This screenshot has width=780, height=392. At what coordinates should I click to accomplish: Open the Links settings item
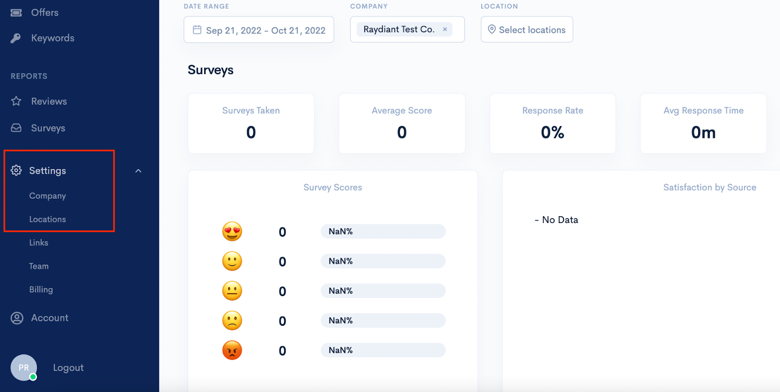point(39,243)
